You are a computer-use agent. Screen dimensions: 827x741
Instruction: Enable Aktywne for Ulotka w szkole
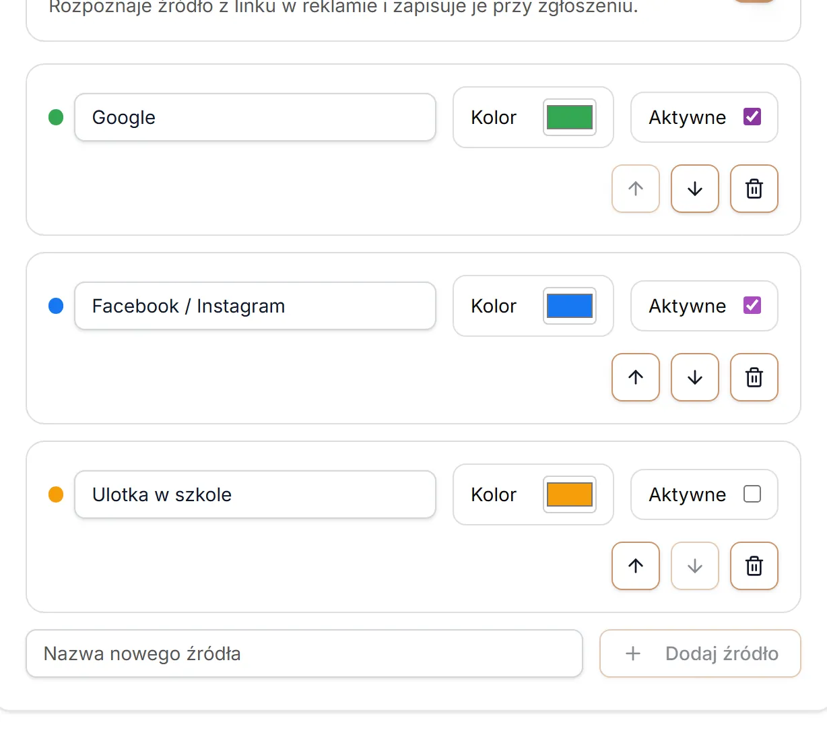pos(752,494)
